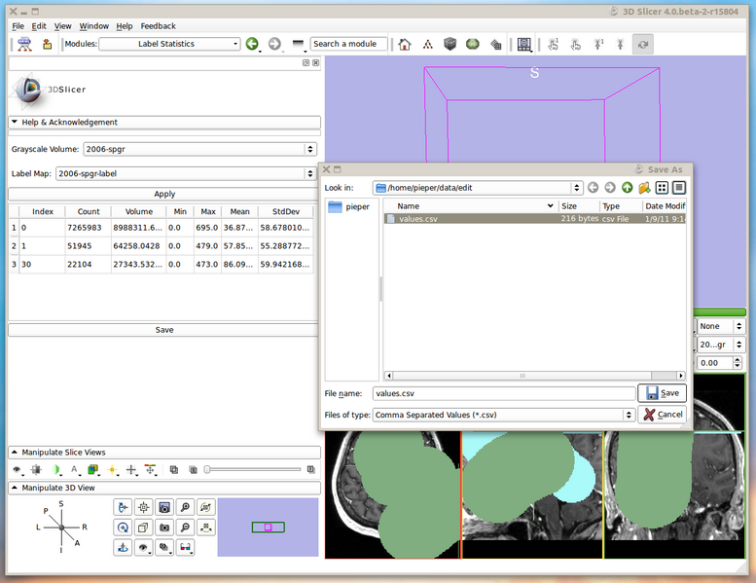756x583 pixels.
Task: Click the slice visibility eye icon
Action: click(18, 469)
